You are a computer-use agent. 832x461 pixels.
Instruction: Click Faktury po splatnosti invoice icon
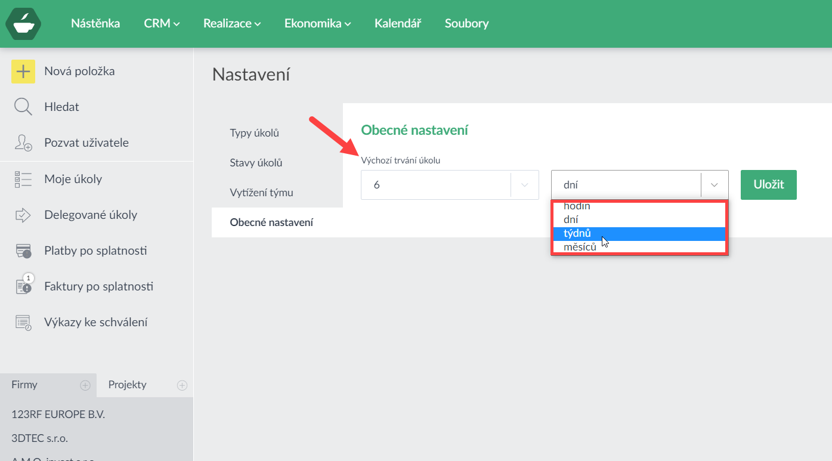(23, 286)
